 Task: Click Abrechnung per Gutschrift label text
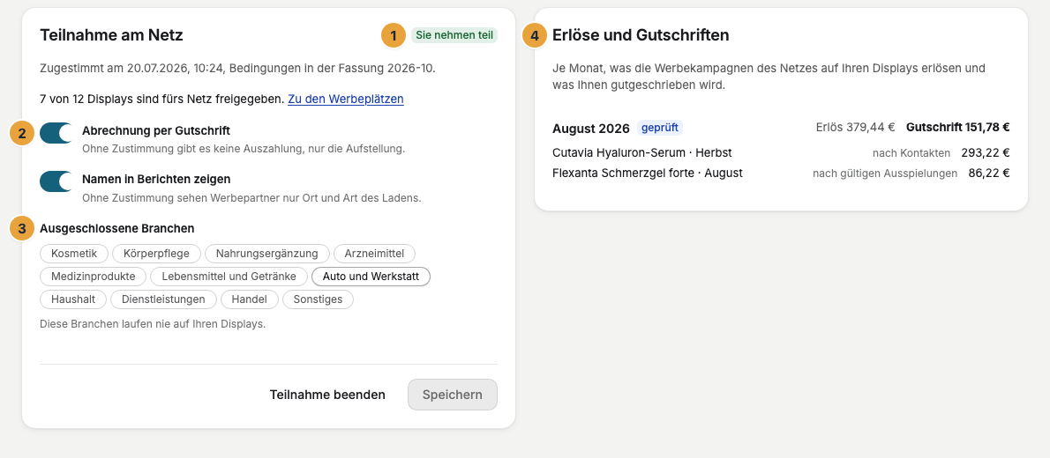[x=156, y=130]
